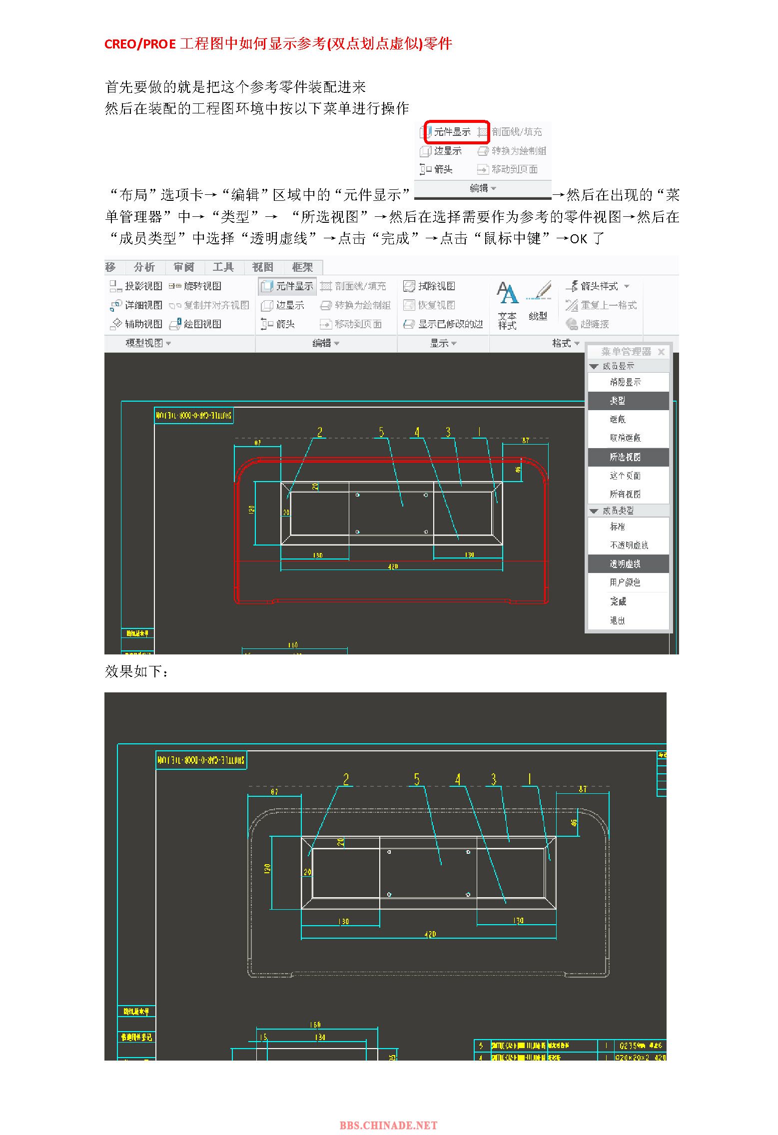Click 超链接 hyperlink tool

pos(587,324)
